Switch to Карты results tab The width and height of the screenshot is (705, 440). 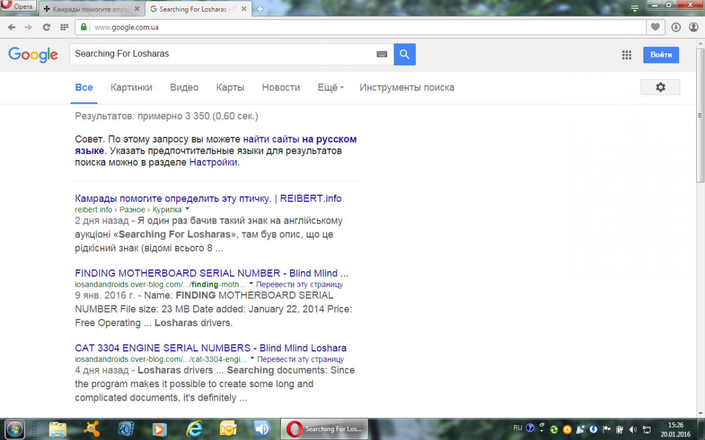tap(230, 87)
